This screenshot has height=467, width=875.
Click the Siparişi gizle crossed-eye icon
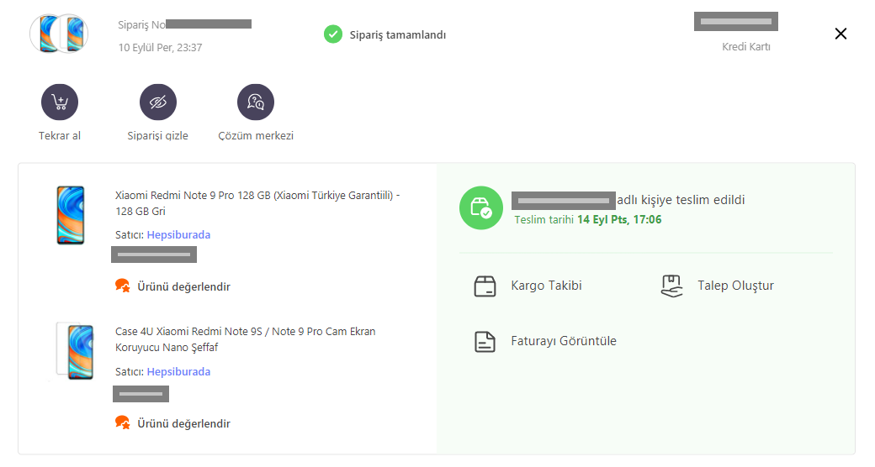coord(158,102)
